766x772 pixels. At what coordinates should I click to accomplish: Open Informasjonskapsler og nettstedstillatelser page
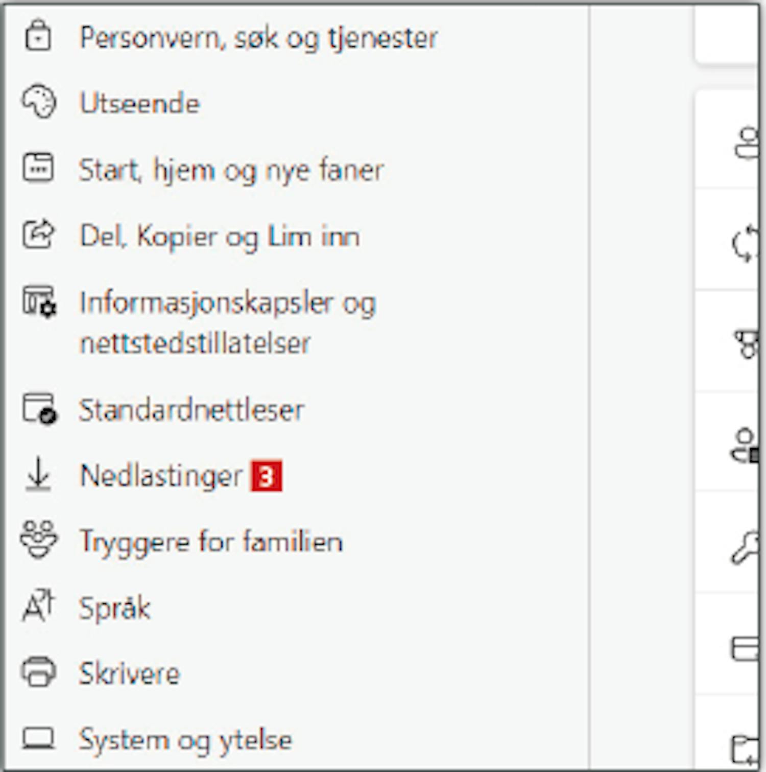coord(228,322)
